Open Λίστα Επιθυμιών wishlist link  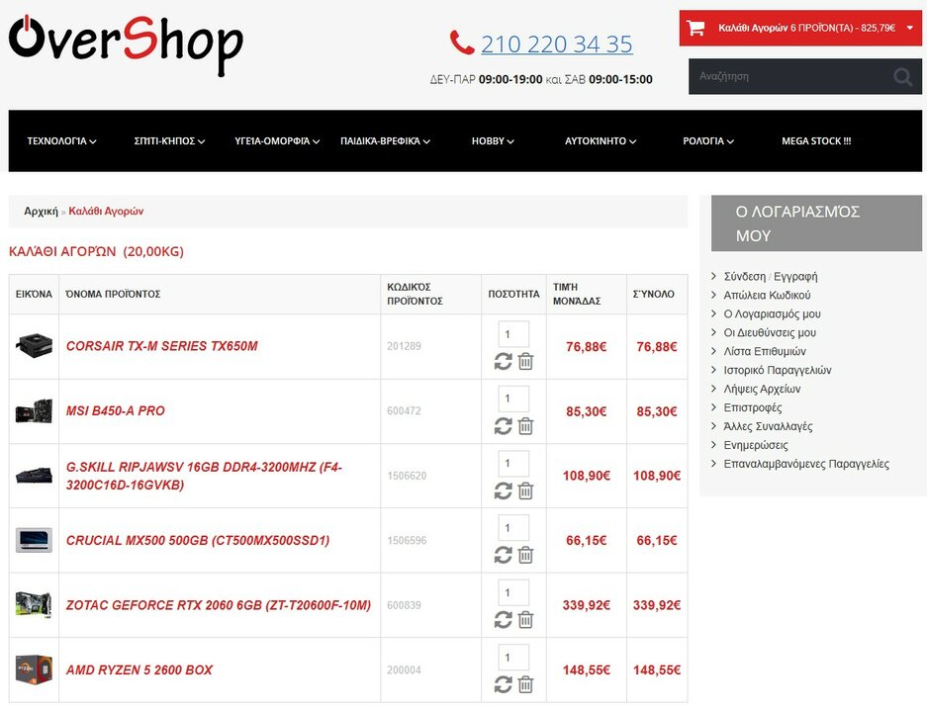[765, 352]
